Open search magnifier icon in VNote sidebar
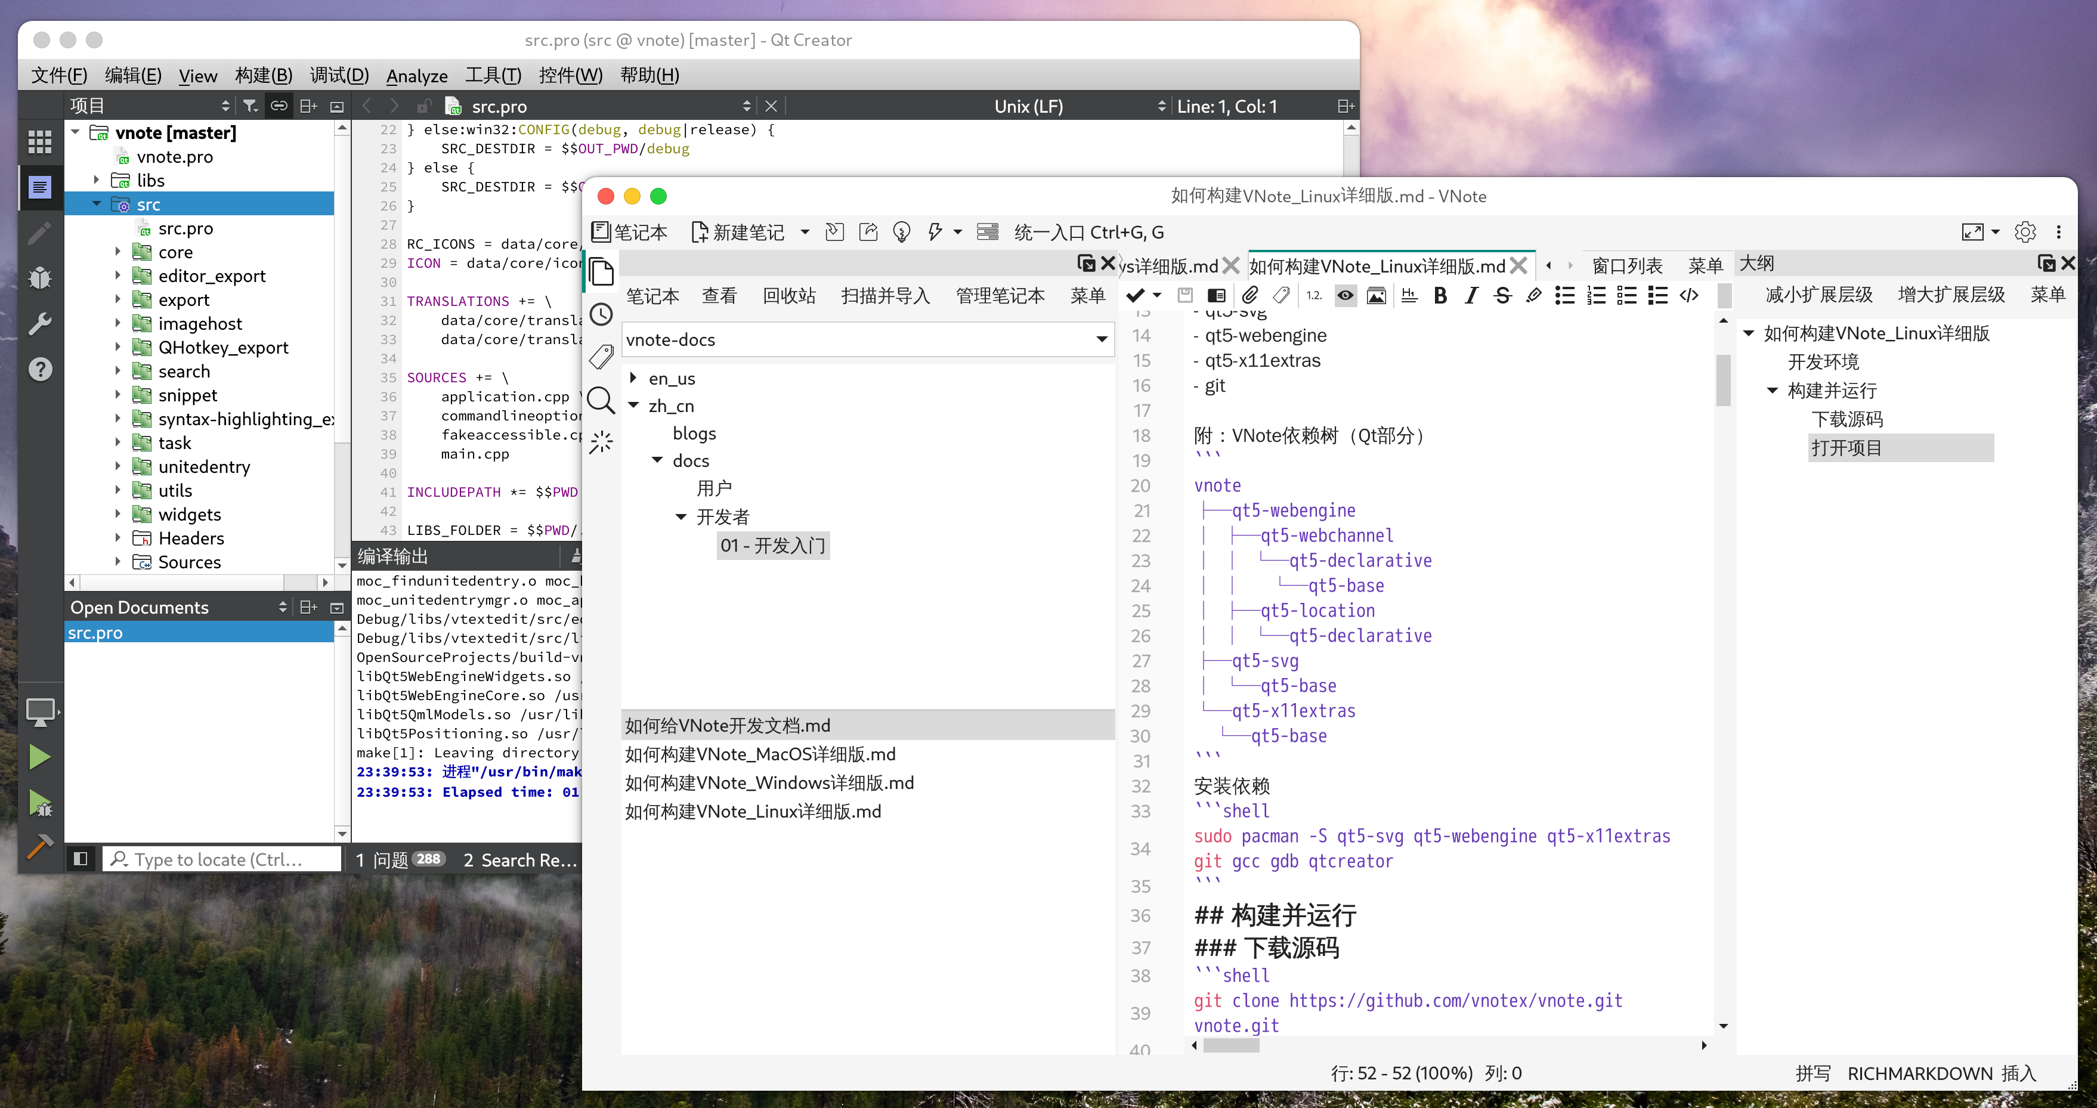This screenshot has width=2097, height=1108. pos(602,401)
